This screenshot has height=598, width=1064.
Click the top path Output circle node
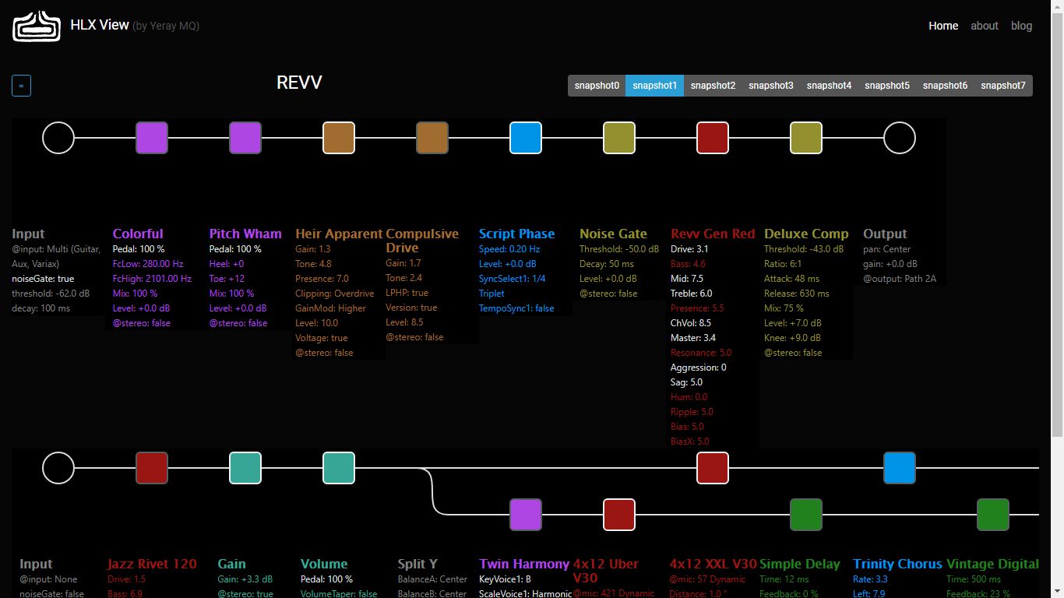click(900, 138)
